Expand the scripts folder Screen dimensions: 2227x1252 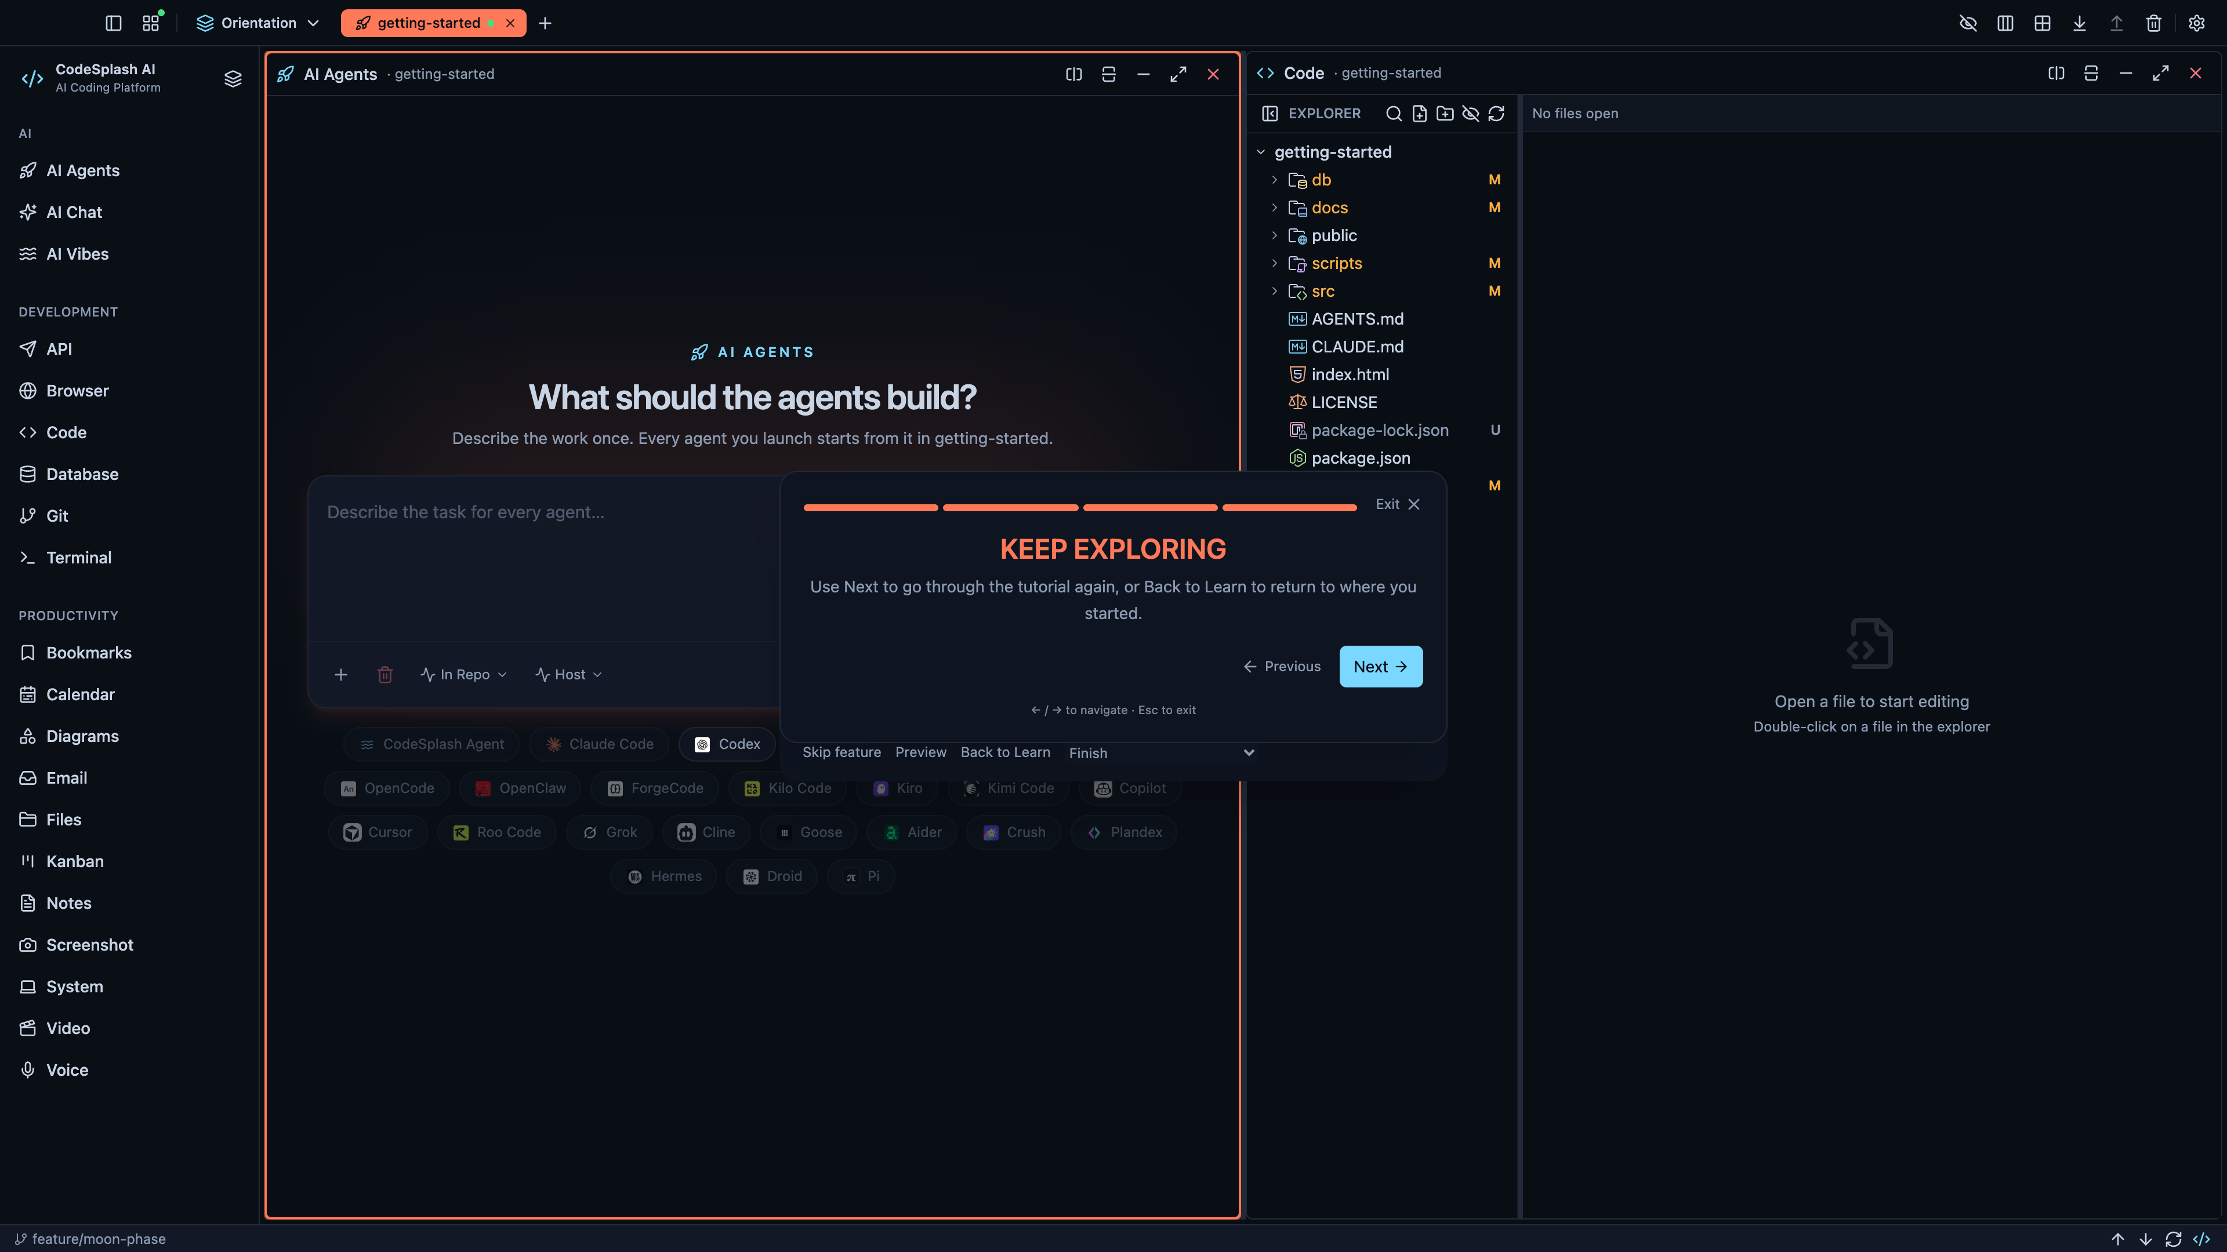point(1274,264)
